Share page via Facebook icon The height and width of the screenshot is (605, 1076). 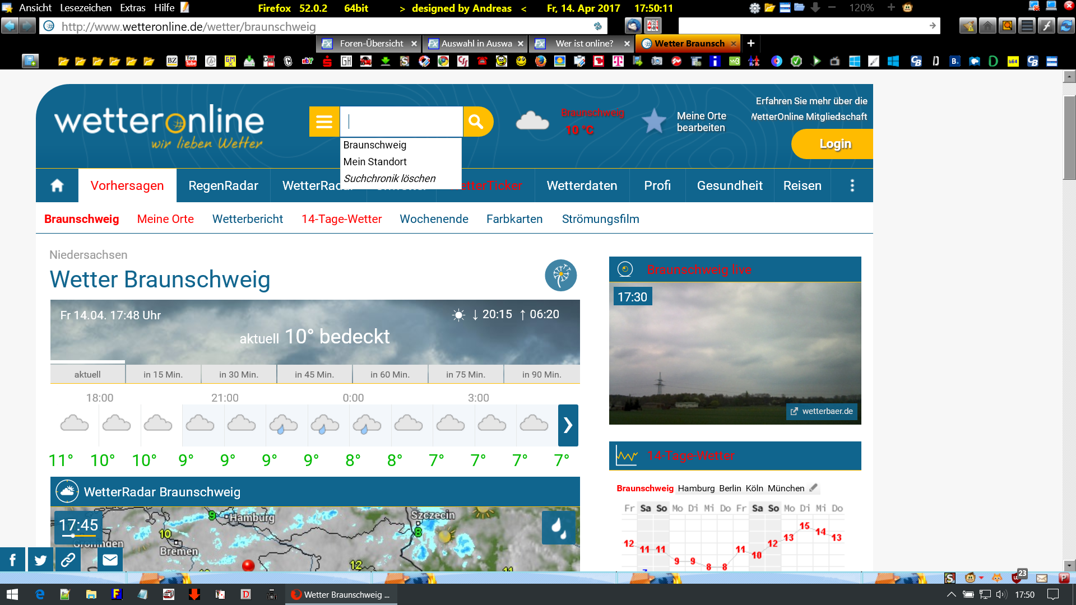point(12,560)
